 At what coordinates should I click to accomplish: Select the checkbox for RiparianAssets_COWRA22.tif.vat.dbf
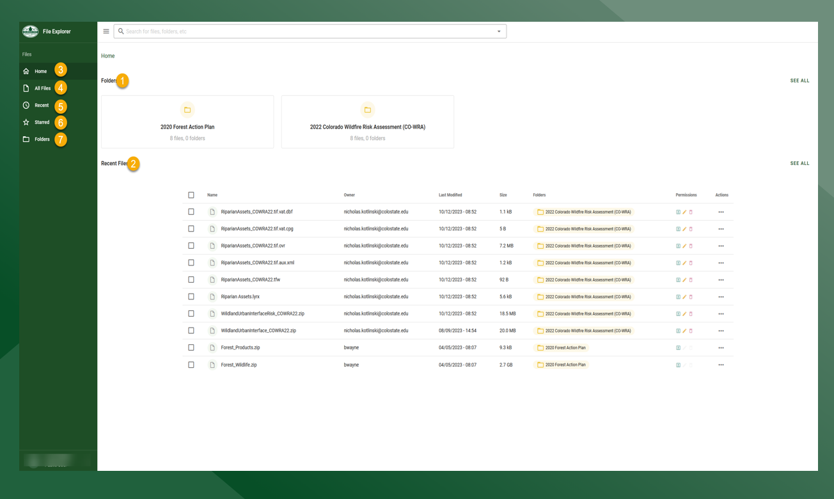point(191,211)
